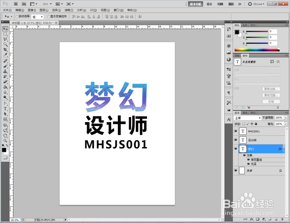Open the Info panel icon
Viewport: 290px width, 223px height.
(229, 59)
